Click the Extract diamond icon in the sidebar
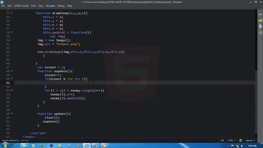The height and width of the screenshot is (148, 263). (260, 26)
